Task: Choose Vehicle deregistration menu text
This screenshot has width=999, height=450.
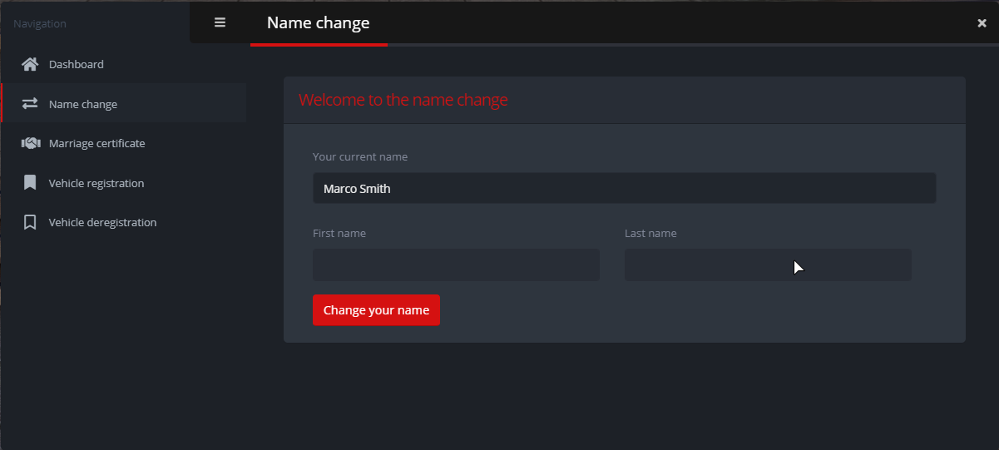Action: [x=103, y=222]
